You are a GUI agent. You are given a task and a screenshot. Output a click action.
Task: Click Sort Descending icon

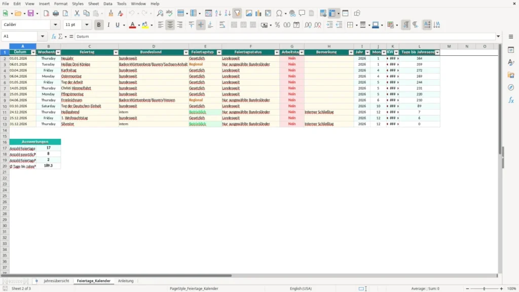click(228, 13)
